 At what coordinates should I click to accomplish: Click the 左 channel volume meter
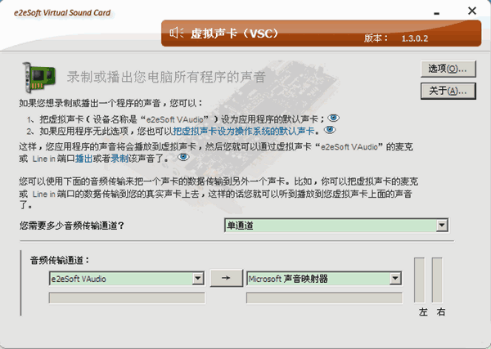(419, 280)
